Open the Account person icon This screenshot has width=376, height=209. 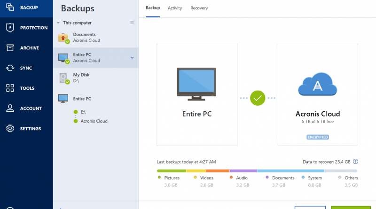10,108
